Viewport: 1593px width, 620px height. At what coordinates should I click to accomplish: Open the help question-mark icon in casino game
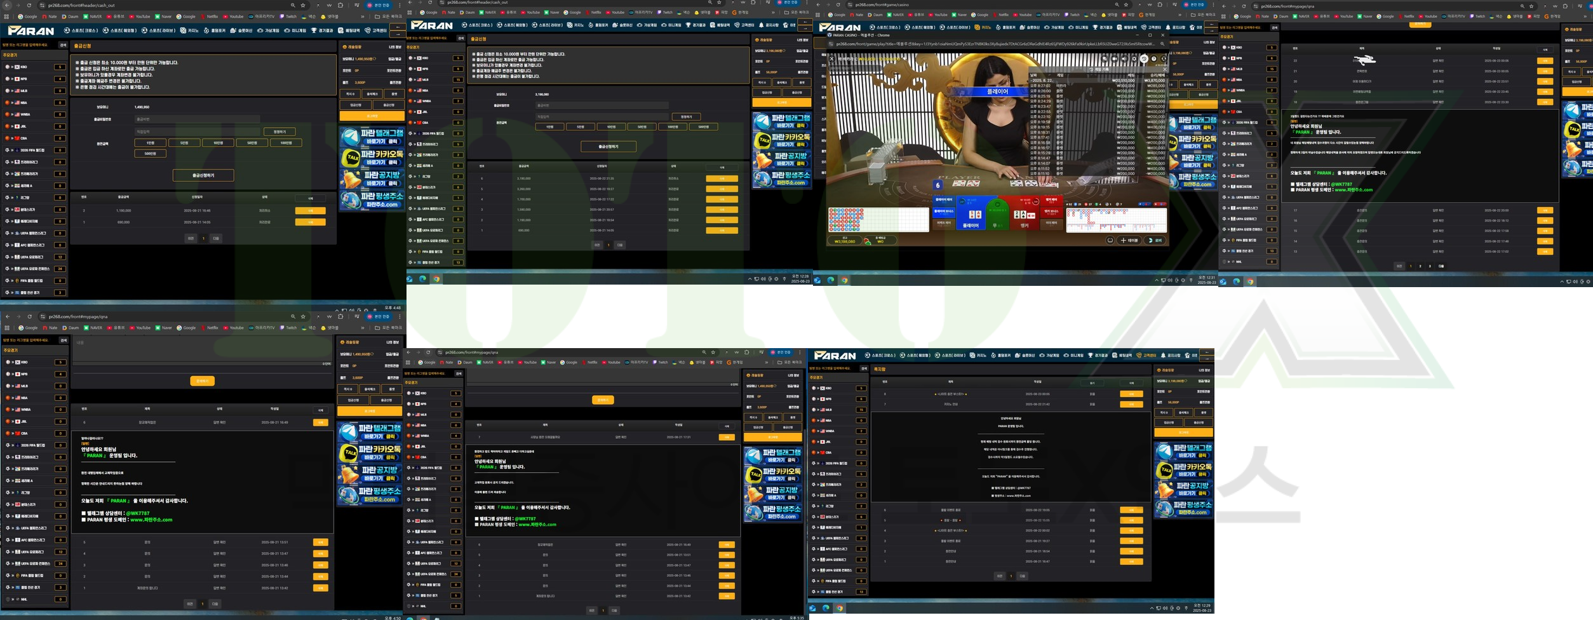coord(1154,58)
